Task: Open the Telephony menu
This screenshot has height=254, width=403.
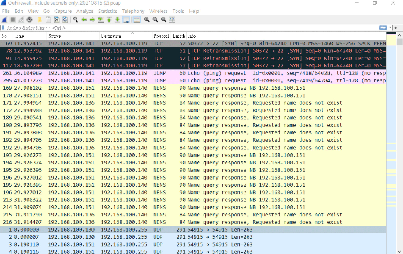Action: coord(133,11)
